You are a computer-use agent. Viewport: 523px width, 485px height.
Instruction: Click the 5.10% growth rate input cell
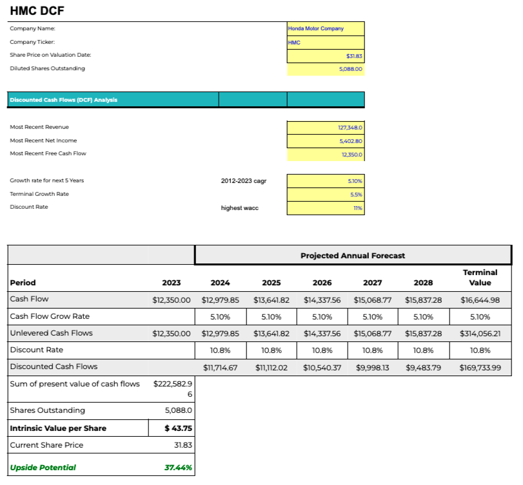coord(326,181)
